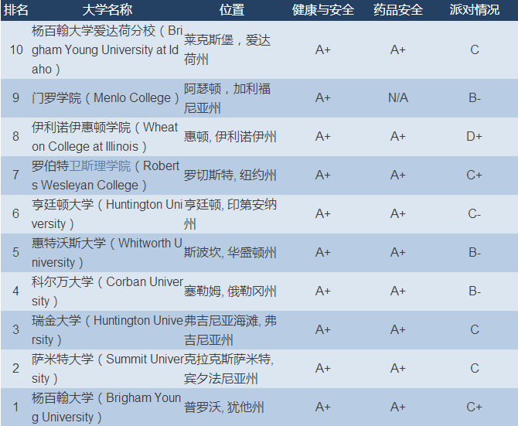Click the location 塞勒姆, 俄勒冈州
This screenshot has width=518, height=426.
pyautogui.click(x=230, y=291)
